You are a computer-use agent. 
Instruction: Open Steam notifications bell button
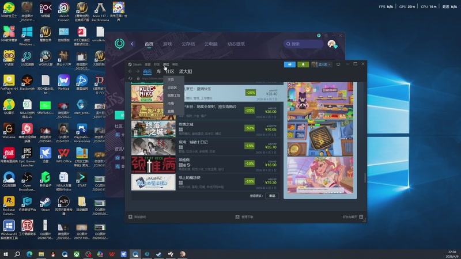pyautogui.click(x=303, y=64)
